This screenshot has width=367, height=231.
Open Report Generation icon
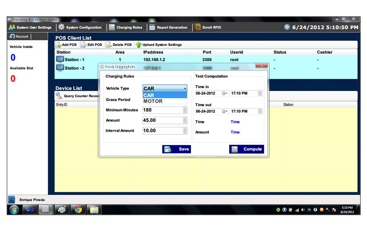152,27
